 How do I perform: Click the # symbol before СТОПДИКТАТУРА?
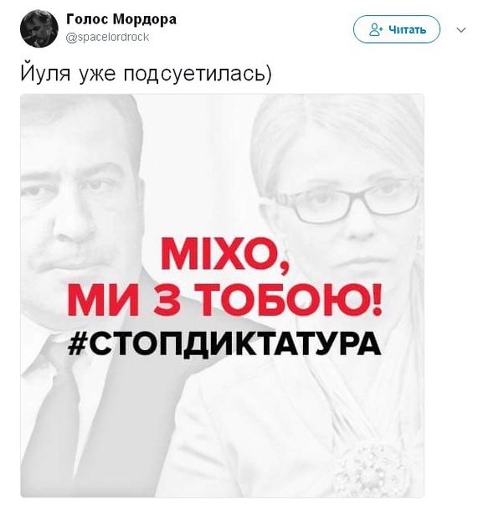(76, 344)
